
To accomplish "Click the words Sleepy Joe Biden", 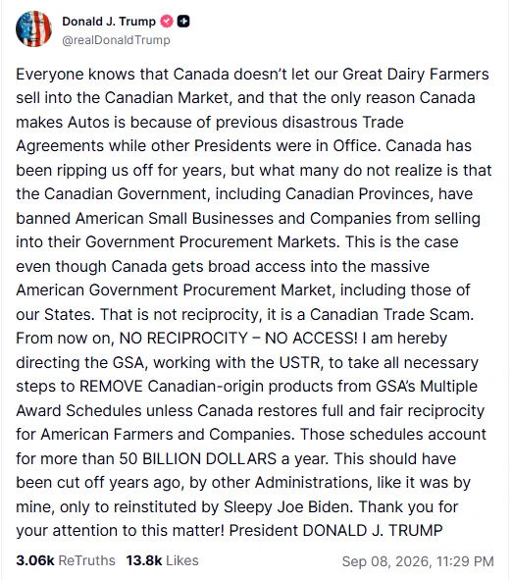I will (x=286, y=506).
